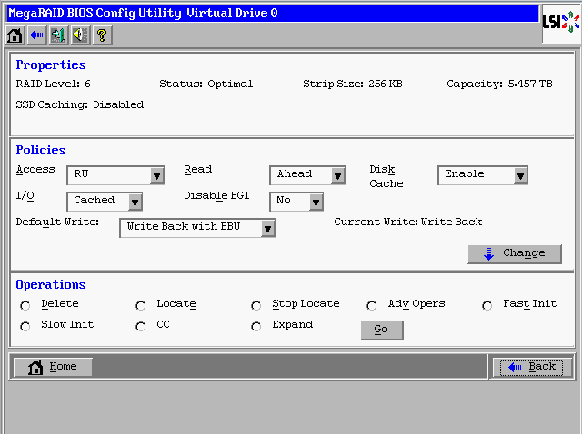Click the Operations section heading
Viewport: 582px width, 434px height.
[51, 284]
